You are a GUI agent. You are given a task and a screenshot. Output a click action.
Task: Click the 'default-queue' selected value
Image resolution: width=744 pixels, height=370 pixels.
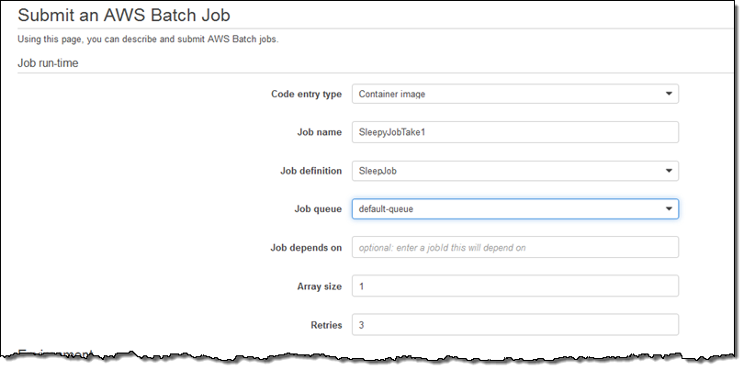(387, 209)
